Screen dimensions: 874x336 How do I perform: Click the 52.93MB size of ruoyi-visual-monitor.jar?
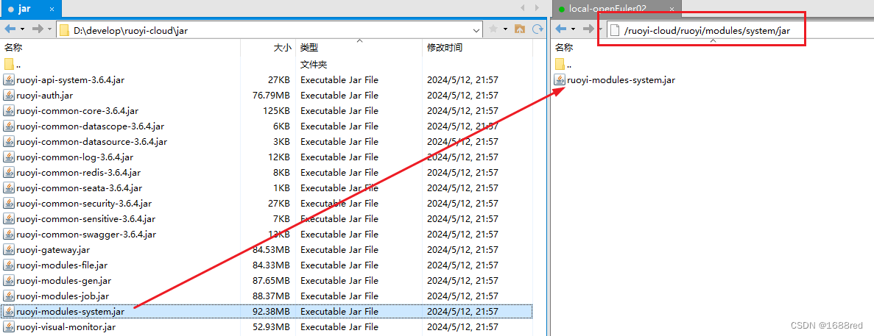tap(271, 326)
